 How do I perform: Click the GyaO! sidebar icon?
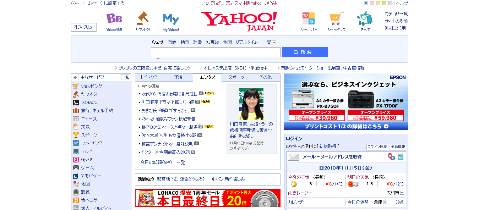click(76, 160)
